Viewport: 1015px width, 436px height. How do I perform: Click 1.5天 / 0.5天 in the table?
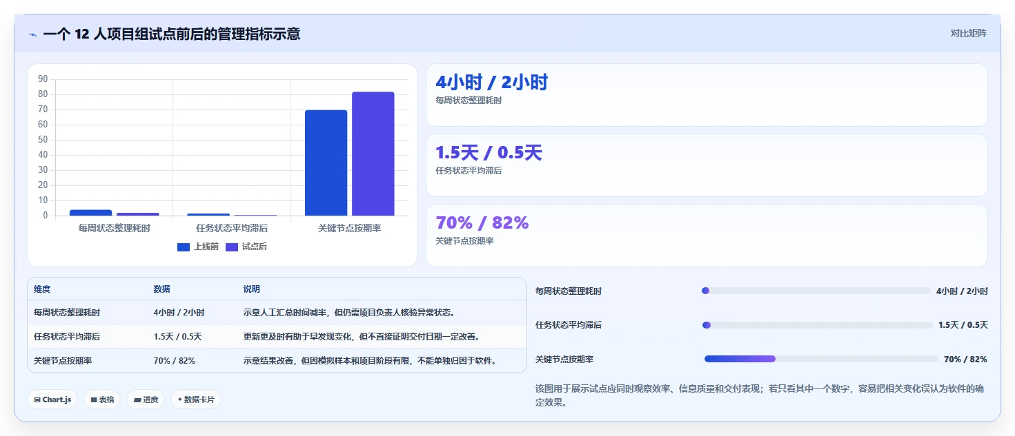tap(177, 337)
